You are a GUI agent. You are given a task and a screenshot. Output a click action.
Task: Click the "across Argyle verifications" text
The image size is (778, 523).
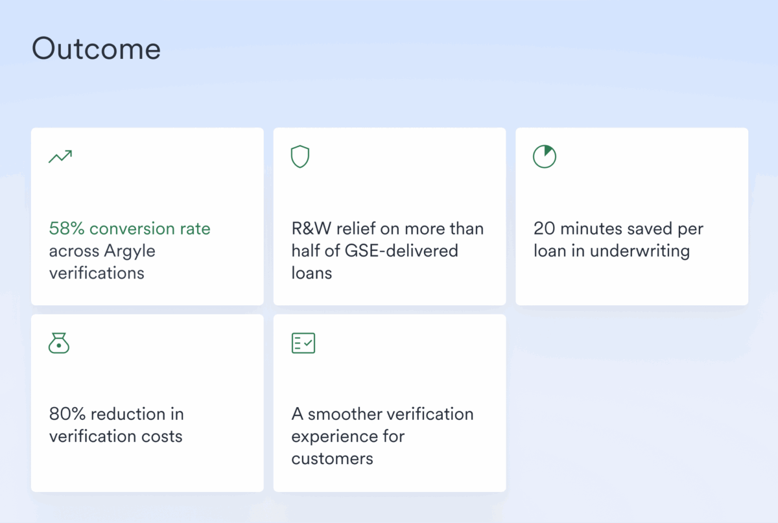point(102,251)
